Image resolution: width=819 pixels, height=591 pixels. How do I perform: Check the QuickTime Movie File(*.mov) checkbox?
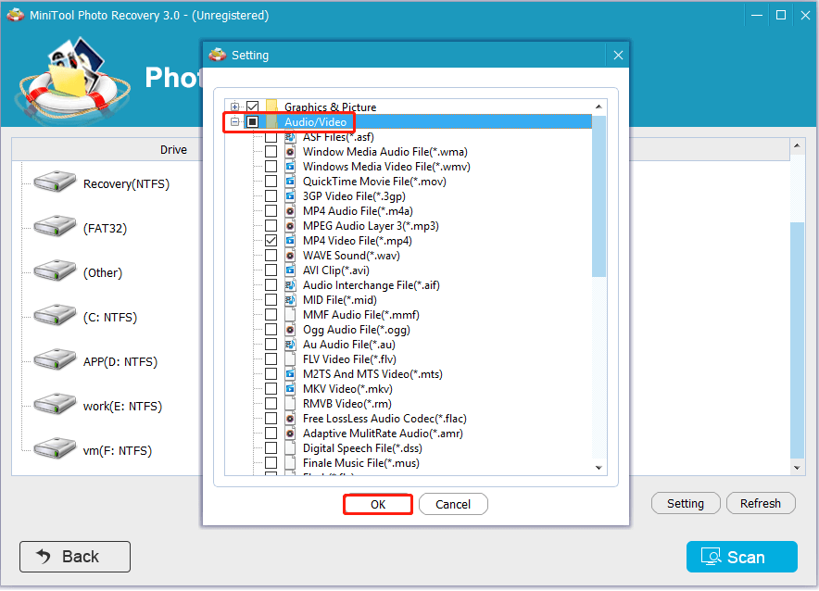click(x=271, y=182)
